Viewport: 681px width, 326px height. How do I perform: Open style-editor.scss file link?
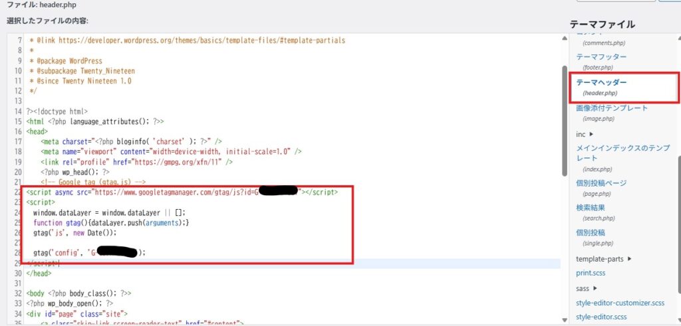601,317
